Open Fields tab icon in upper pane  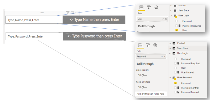[141, 7]
